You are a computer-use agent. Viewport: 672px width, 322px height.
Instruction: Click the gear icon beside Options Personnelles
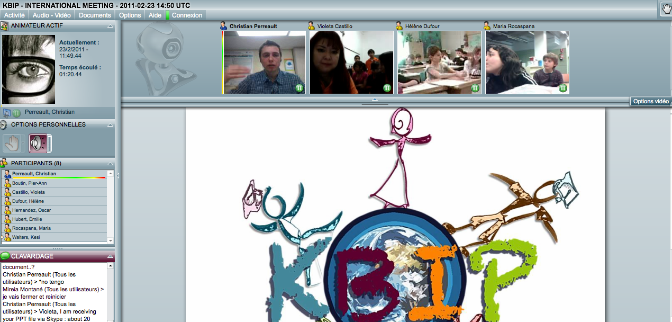(4, 125)
